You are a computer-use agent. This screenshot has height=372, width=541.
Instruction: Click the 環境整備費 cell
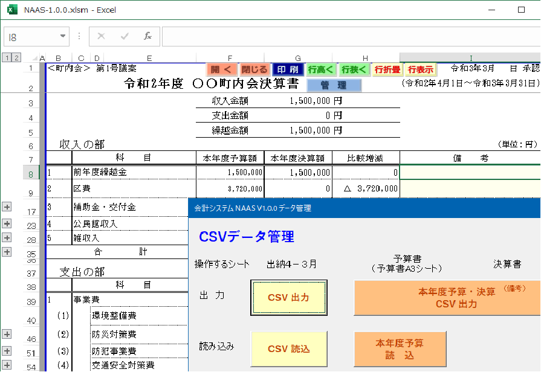(140, 315)
